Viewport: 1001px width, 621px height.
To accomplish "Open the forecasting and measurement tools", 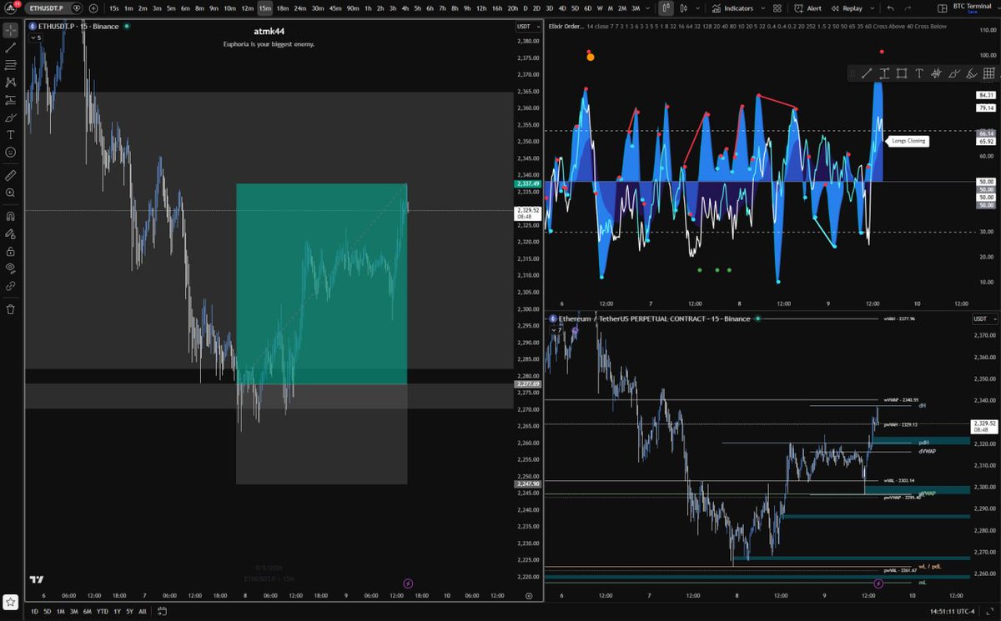I will point(10,100).
